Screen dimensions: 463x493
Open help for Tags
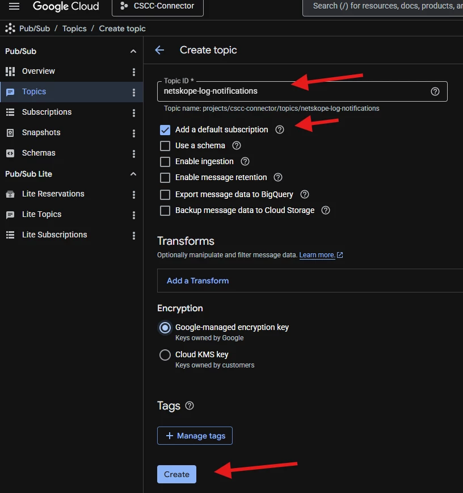190,406
